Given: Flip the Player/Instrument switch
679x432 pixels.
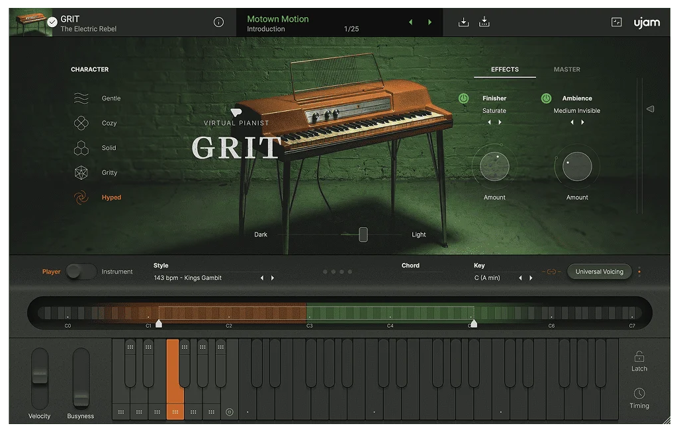Looking at the screenshot, I should 81,271.
